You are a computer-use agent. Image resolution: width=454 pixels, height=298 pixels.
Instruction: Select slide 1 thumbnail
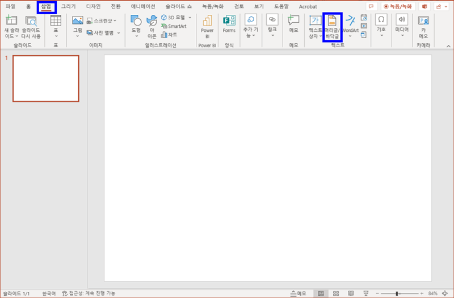(46, 78)
